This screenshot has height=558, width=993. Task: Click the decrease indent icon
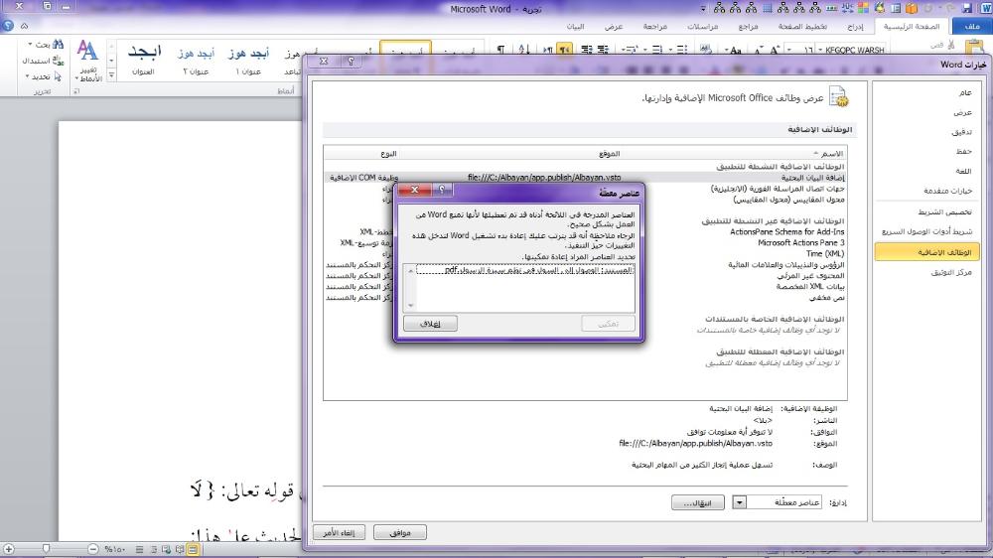pos(603,50)
